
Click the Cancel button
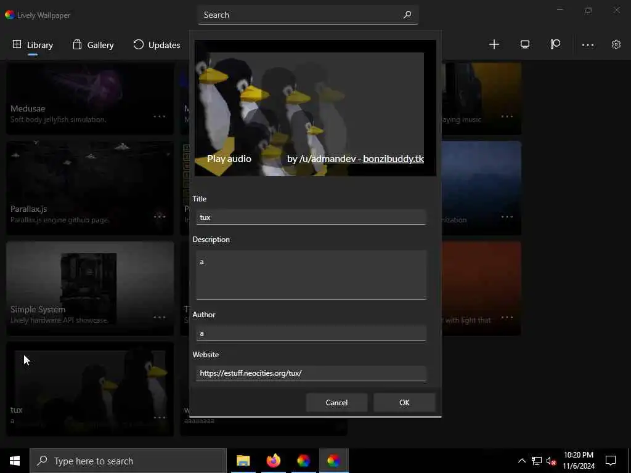click(x=336, y=403)
